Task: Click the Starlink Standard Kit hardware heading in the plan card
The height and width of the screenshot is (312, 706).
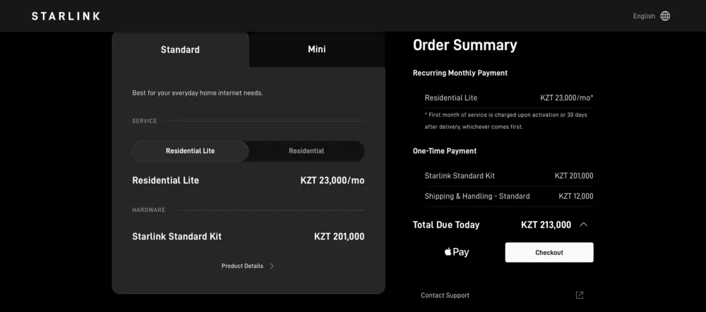Action: tap(177, 237)
